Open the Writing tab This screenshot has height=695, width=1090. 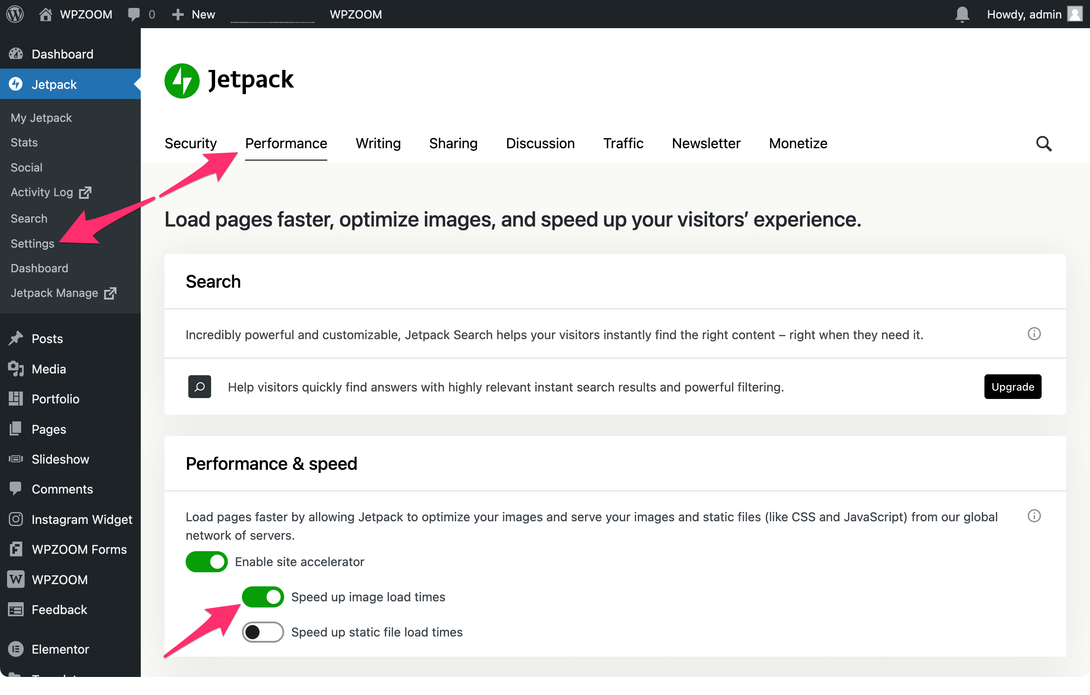(x=378, y=143)
